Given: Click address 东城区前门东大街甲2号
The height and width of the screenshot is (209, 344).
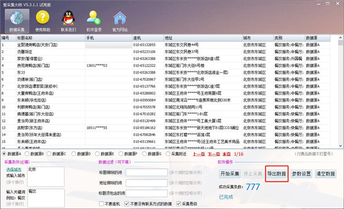Looking at the screenshot, I should tap(185, 79).
